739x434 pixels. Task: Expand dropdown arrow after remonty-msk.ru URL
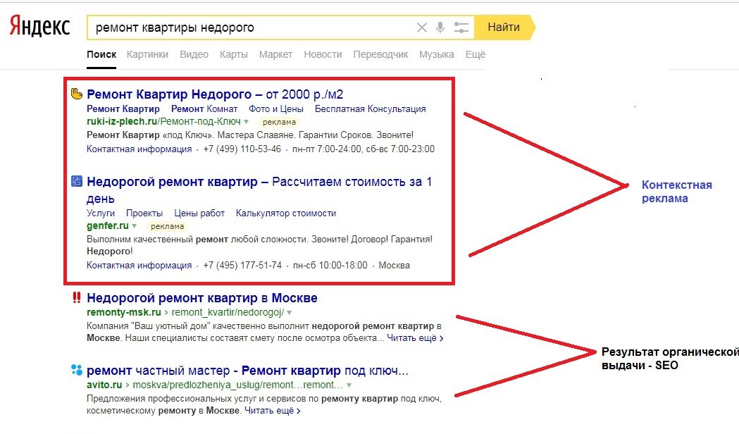289,312
